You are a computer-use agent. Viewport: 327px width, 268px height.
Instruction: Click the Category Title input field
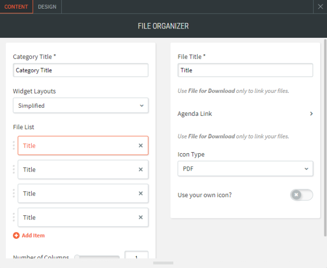(x=81, y=70)
